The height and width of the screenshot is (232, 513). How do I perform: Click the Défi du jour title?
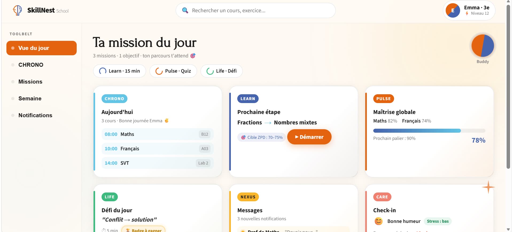coord(117,210)
